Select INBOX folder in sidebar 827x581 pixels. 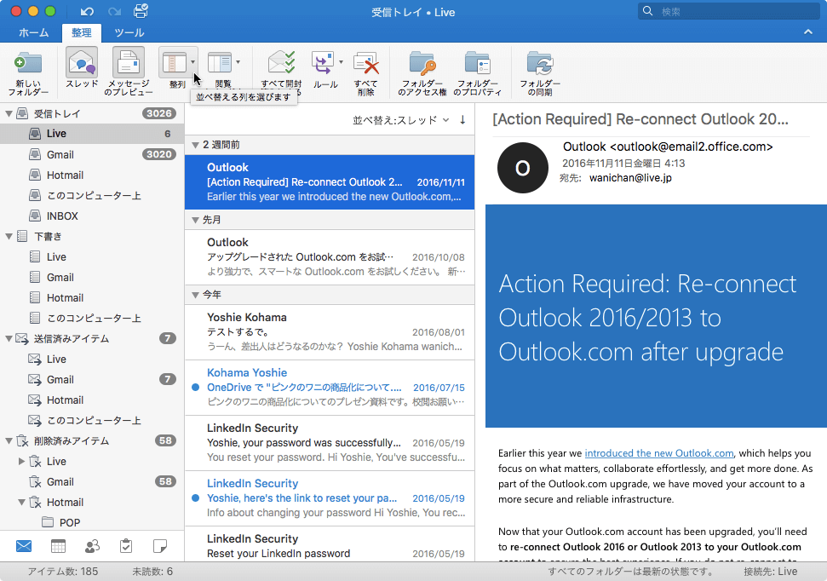92,216
